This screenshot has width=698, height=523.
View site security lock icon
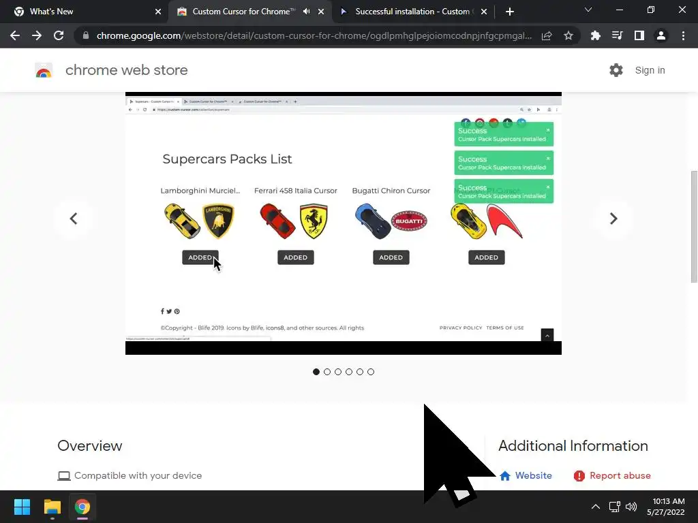[86, 35]
